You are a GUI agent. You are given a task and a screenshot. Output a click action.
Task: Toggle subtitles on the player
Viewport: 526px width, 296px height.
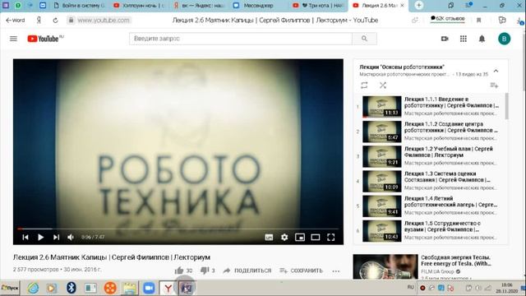point(269,238)
